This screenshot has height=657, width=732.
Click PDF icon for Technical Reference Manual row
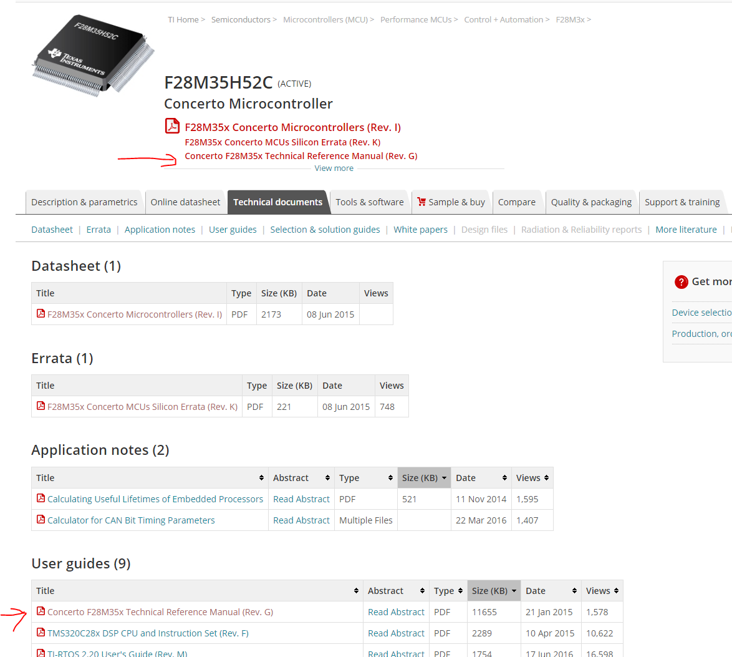[x=41, y=611]
